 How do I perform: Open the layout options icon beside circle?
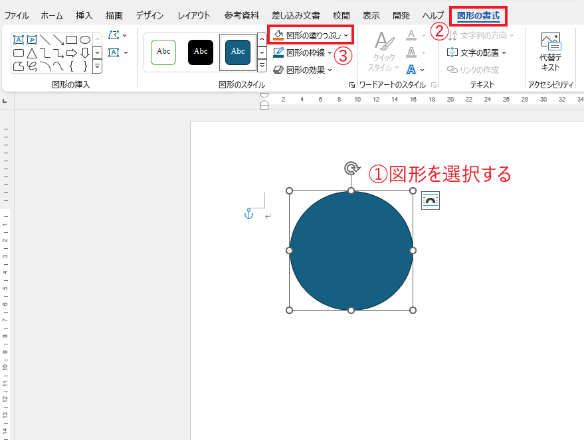coord(430,200)
